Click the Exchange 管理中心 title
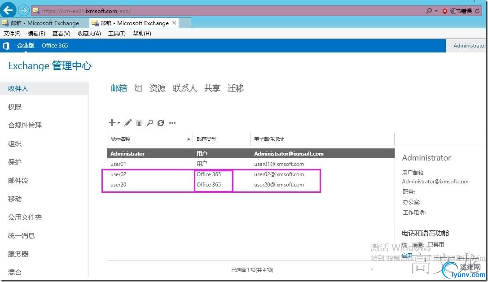The height and width of the screenshot is (282, 488). (x=50, y=65)
